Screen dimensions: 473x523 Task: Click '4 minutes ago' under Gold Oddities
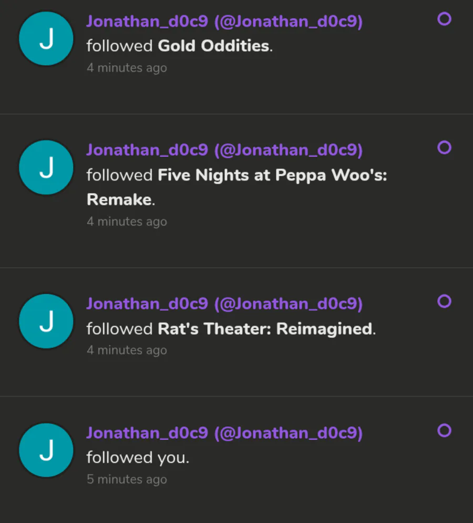[x=127, y=68]
